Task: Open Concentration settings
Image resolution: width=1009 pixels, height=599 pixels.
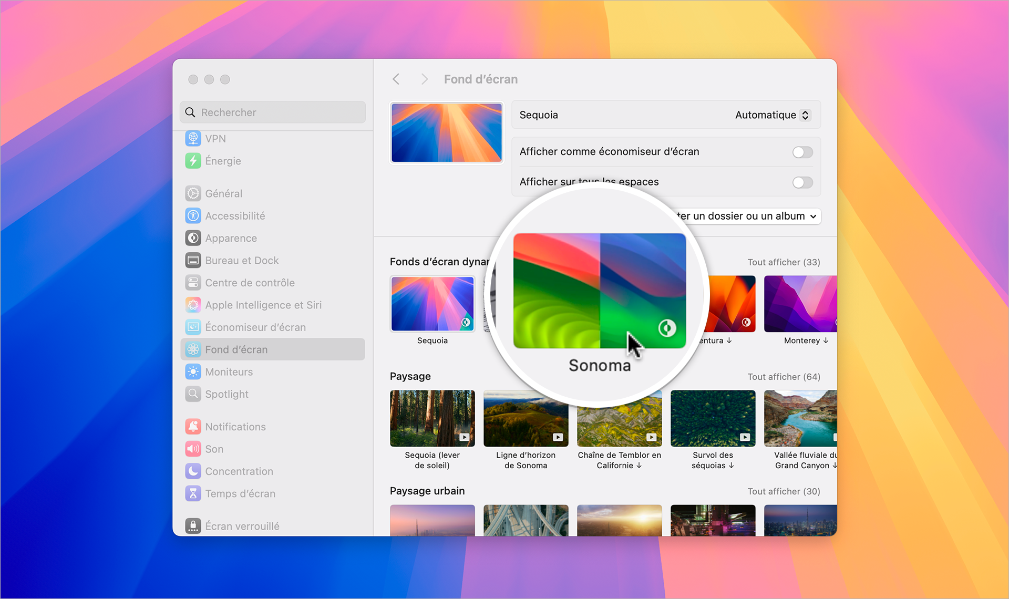Action: click(239, 471)
